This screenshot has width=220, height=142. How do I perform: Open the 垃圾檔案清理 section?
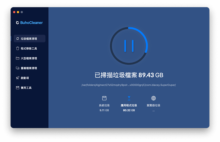(29, 39)
